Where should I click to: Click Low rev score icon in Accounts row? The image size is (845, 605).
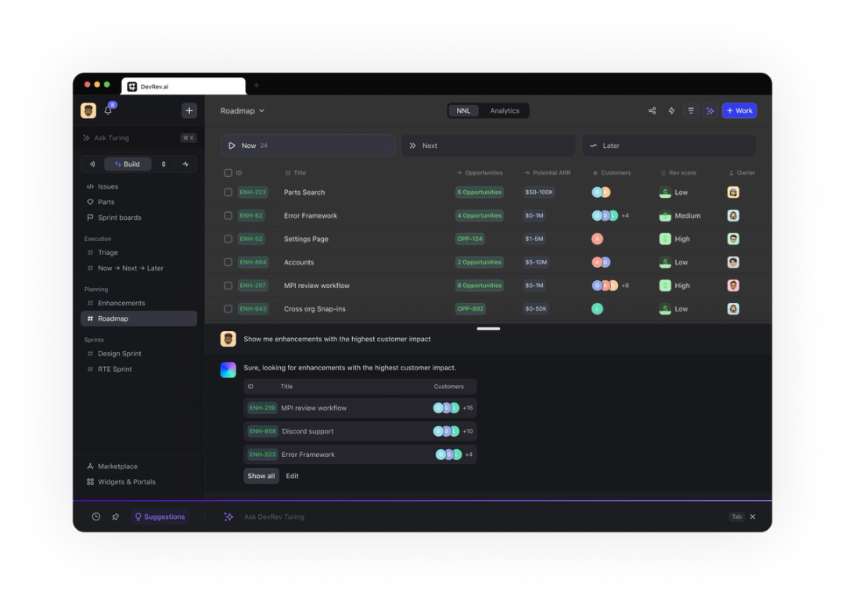665,262
